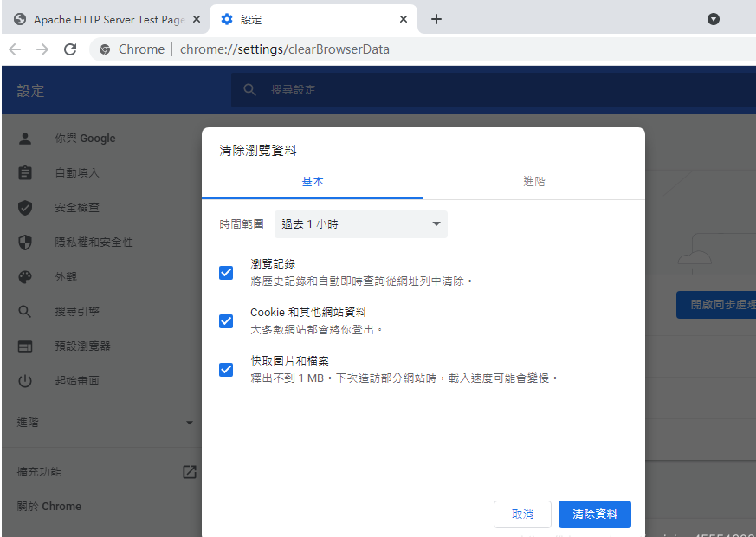Click the browser back arrow
Screen dimensions: 756x537
[15, 49]
